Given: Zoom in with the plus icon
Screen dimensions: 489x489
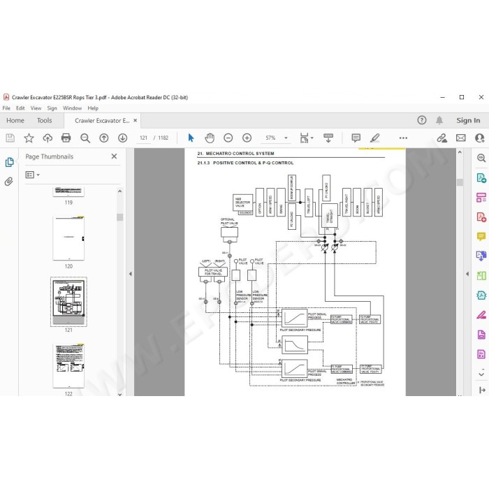Looking at the screenshot, I should 247,138.
